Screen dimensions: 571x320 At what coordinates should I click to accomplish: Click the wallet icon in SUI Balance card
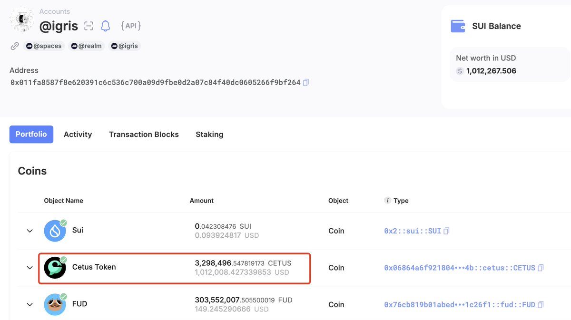coord(458,26)
